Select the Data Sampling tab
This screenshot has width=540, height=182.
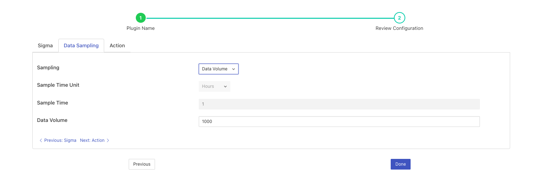[x=81, y=45]
